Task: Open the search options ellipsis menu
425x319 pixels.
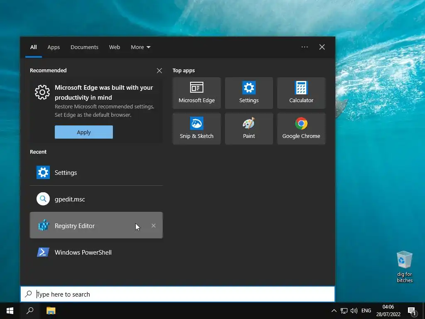Action: pos(305,47)
